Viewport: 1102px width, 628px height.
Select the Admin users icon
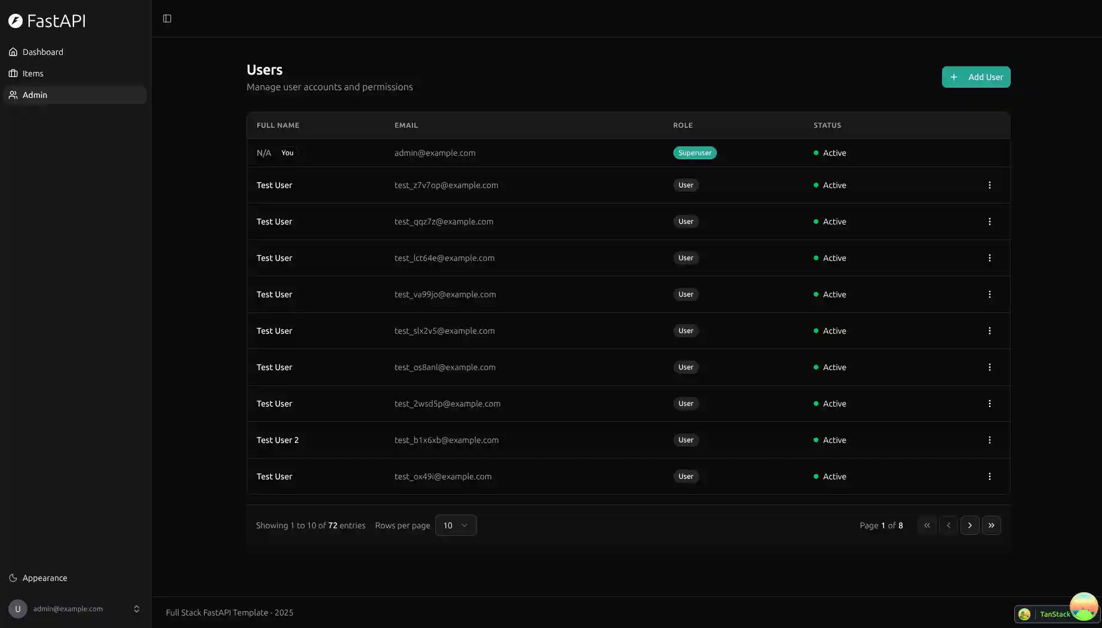(x=13, y=94)
